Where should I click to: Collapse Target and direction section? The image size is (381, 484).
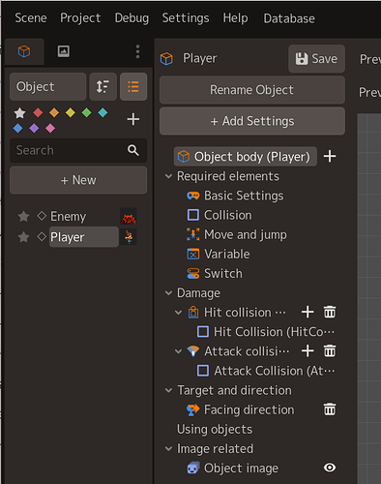coord(168,390)
